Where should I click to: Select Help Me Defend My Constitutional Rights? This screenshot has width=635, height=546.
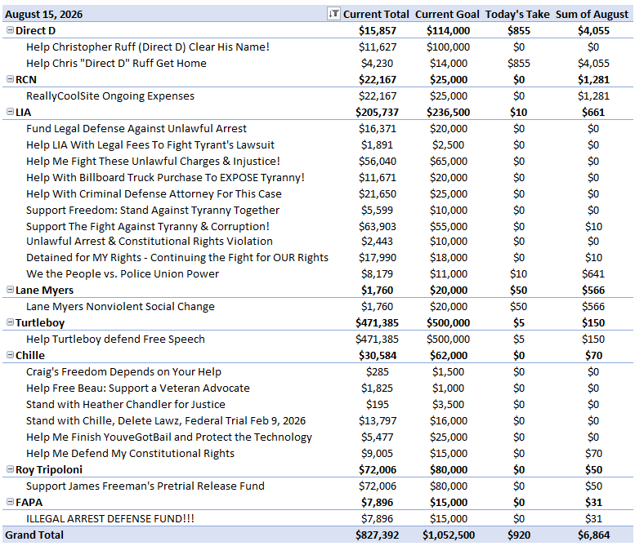tap(131, 454)
